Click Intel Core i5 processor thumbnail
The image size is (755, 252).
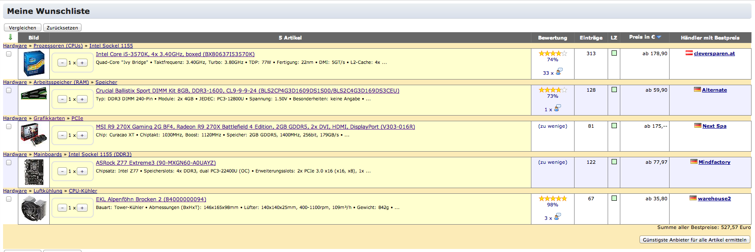click(x=34, y=63)
